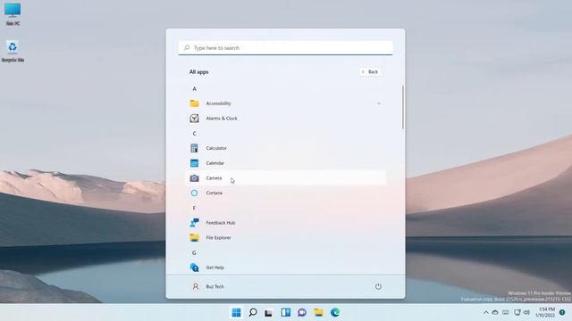Click the 'Buz Tech' user name
Image resolution: width=572 pixels, height=321 pixels.
click(x=214, y=286)
